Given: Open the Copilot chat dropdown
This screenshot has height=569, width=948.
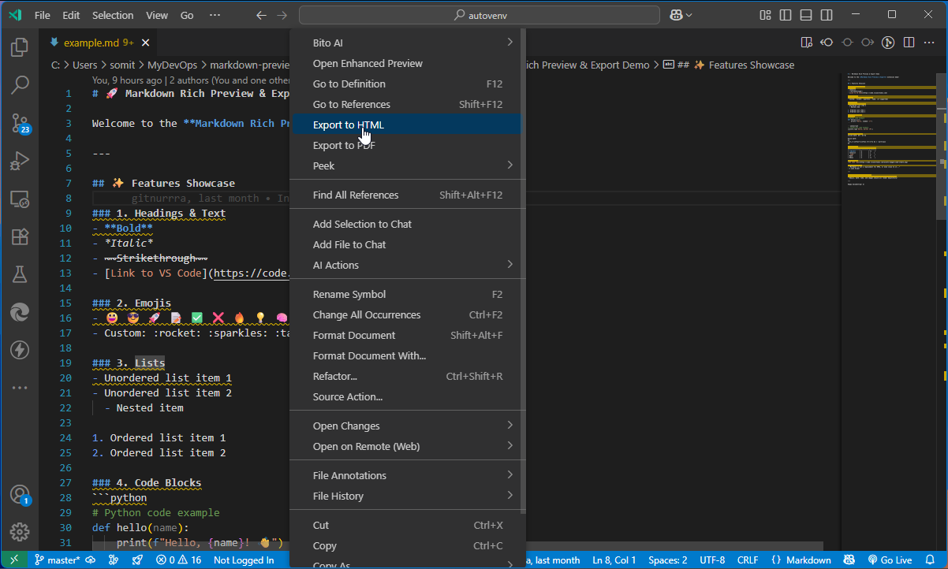Looking at the screenshot, I should 681,15.
